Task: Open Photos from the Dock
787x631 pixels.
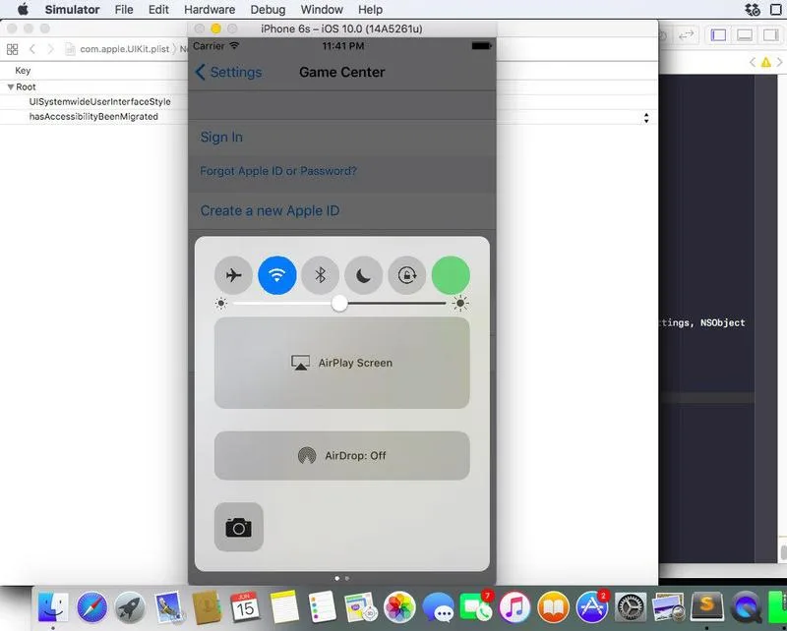Action: click(x=399, y=607)
